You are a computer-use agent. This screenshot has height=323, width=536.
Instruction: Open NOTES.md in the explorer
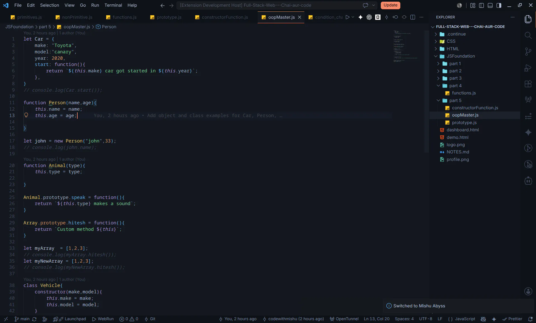458,152
